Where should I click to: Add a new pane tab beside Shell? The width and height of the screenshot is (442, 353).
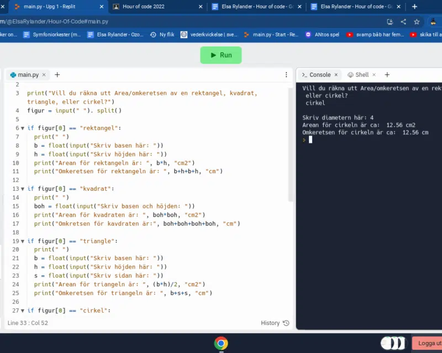click(387, 74)
